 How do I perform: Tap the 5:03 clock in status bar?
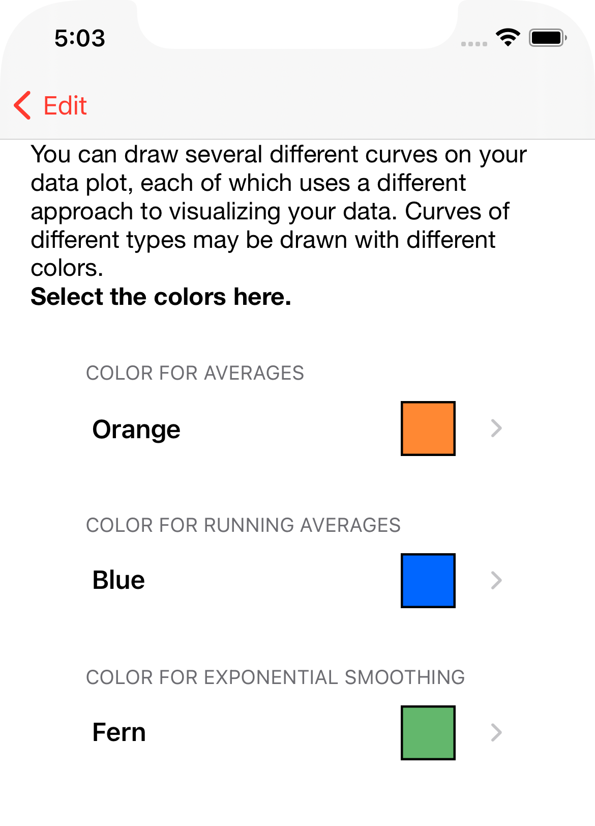pyautogui.click(x=80, y=38)
